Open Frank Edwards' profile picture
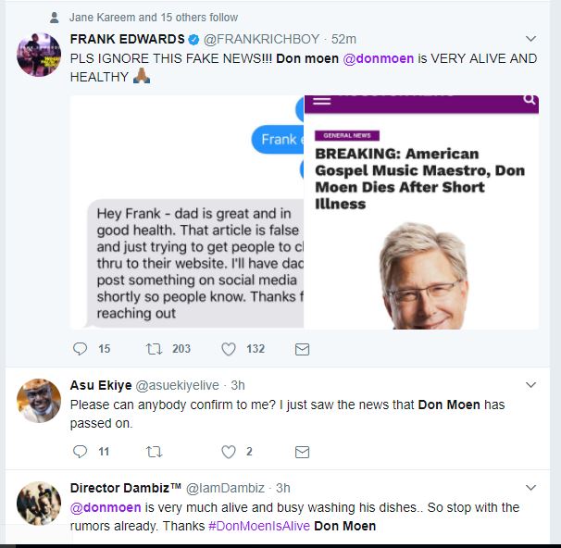561x548 pixels. pos(40,55)
